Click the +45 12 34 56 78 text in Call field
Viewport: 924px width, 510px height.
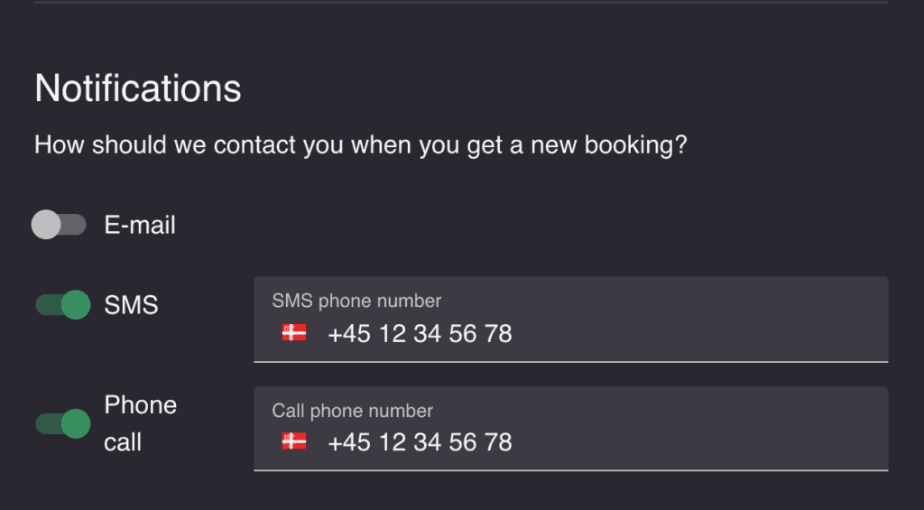point(420,442)
